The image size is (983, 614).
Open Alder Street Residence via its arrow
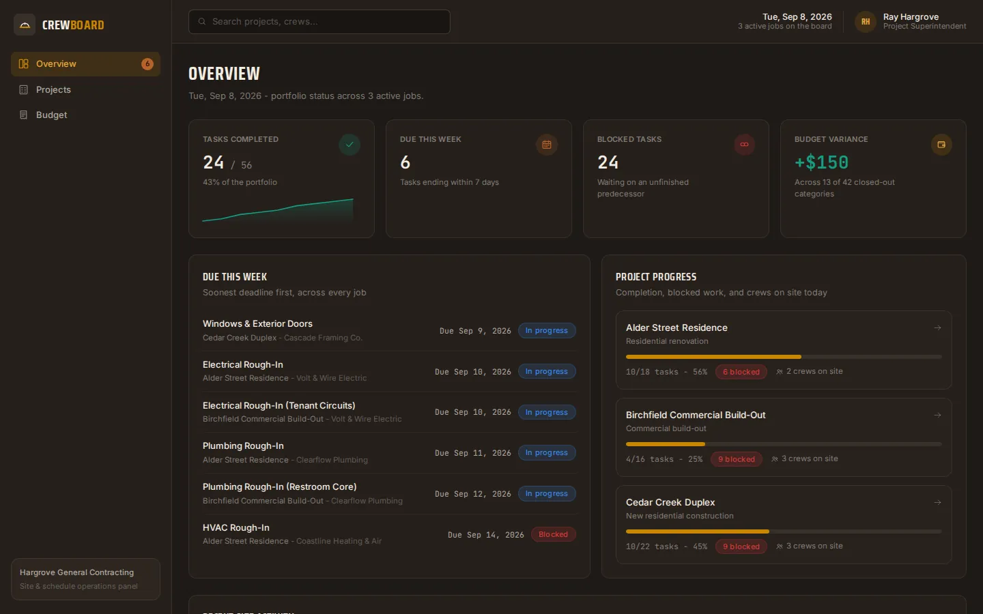coord(937,328)
